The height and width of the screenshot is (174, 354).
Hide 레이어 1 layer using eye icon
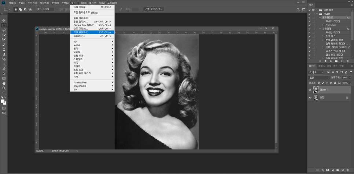coord(310,90)
